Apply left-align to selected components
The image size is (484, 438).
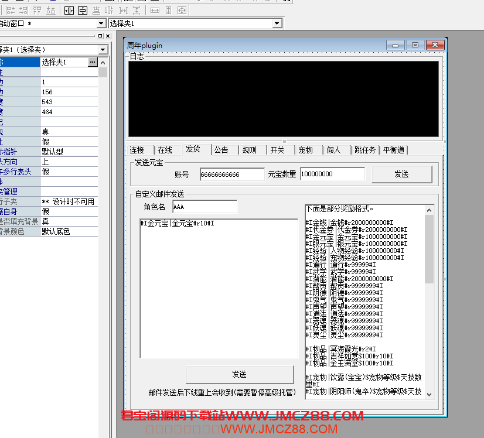pyautogui.click(x=10, y=11)
